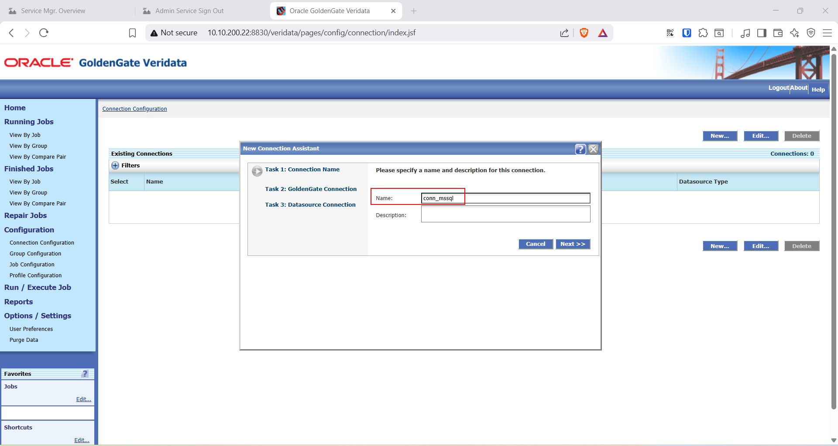Open Group Configuration in sidebar
Image resolution: width=838 pixels, height=446 pixels.
pos(35,254)
